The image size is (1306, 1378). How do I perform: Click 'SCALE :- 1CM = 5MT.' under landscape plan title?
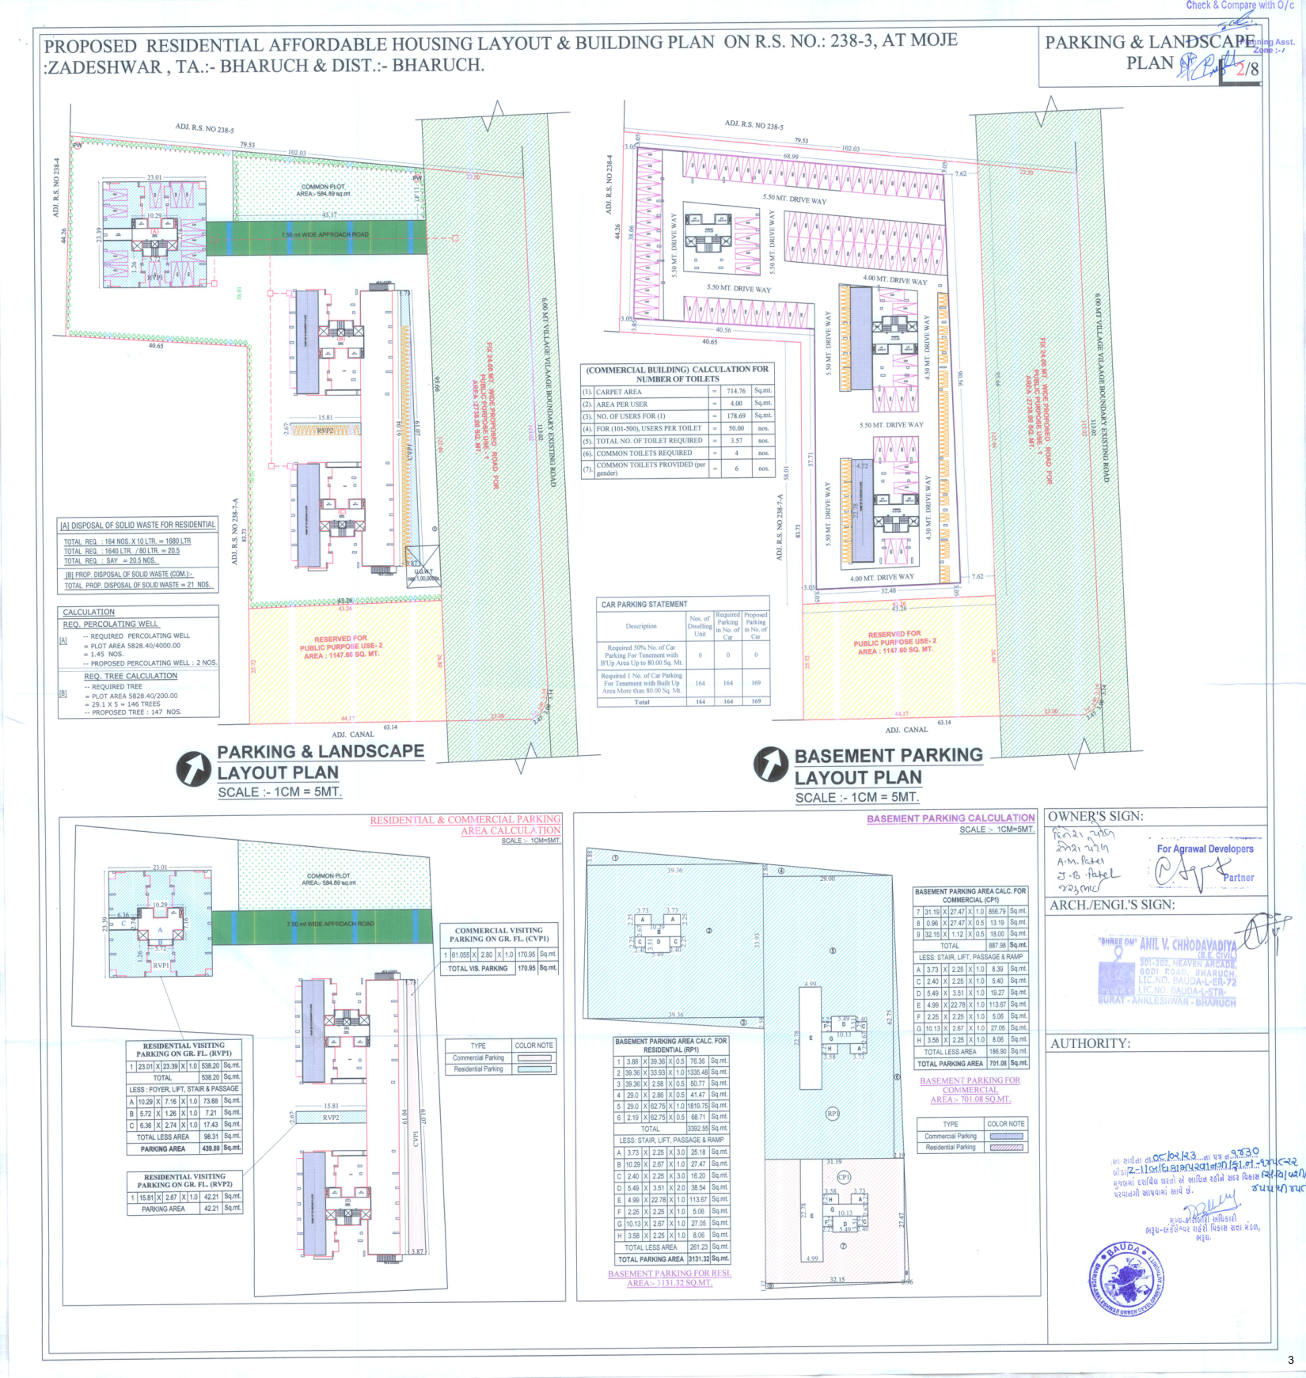(x=280, y=791)
